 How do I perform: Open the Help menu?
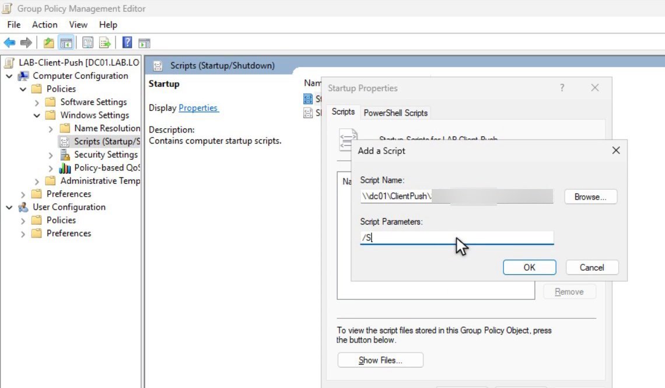(x=108, y=25)
